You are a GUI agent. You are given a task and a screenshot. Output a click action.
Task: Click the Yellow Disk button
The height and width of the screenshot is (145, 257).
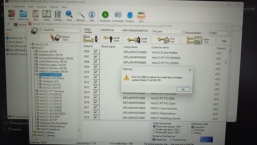(x=198, y=41)
